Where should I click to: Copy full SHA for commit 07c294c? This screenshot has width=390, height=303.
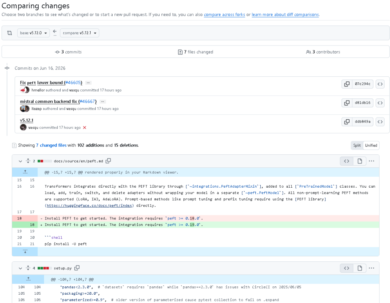[347, 84]
